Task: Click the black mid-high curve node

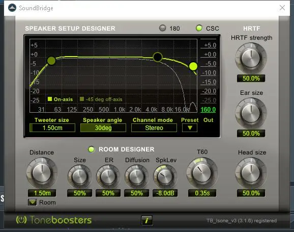Action: [x=158, y=57]
